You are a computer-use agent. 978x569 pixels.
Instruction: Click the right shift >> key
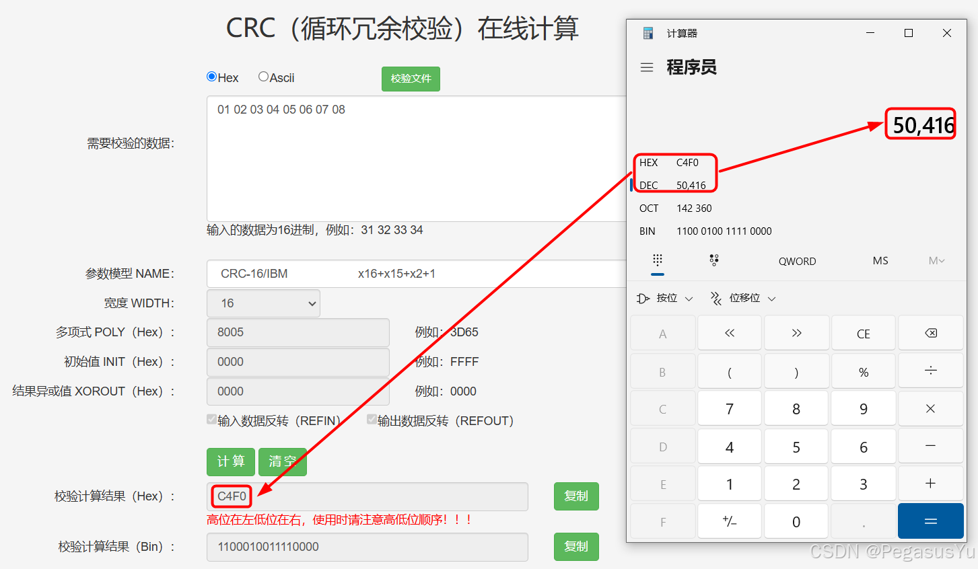click(x=796, y=333)
